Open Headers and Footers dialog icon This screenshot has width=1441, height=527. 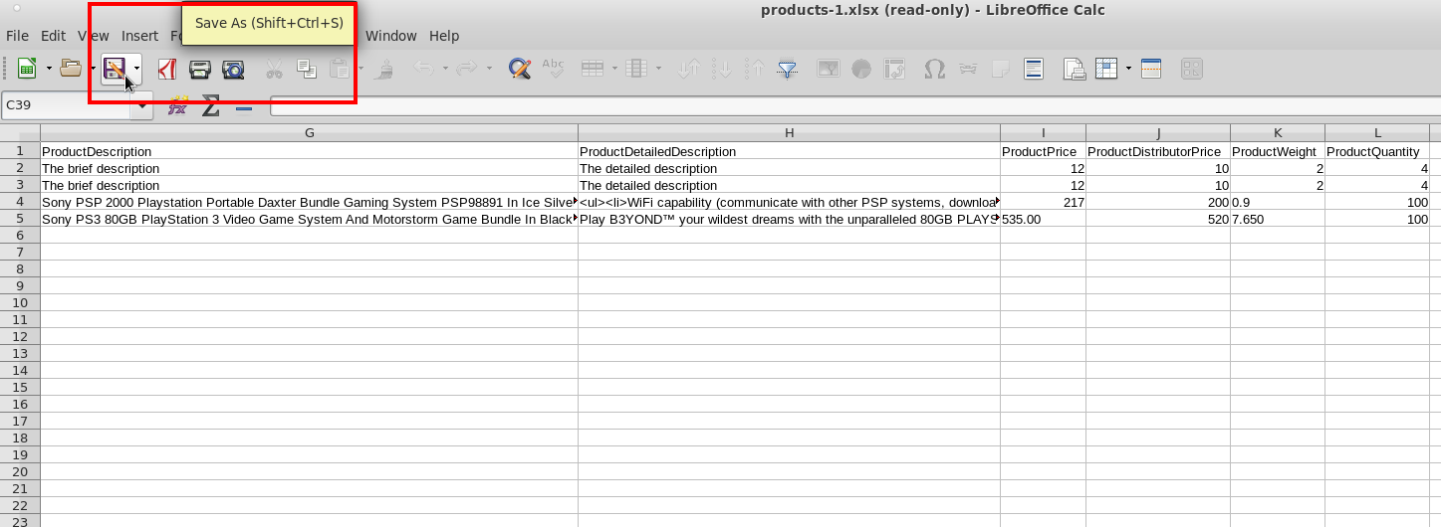pos(1034,69)
